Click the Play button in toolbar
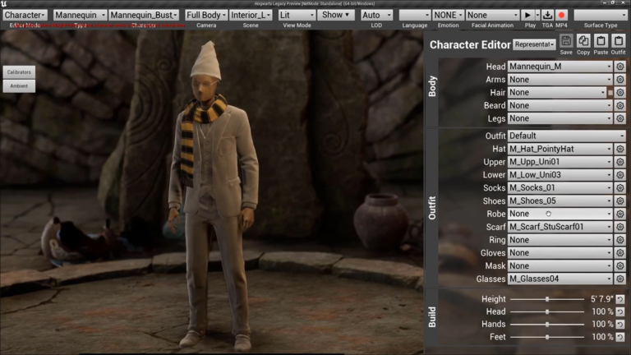This screenshot has width=631, height=355. coord(527,16)
